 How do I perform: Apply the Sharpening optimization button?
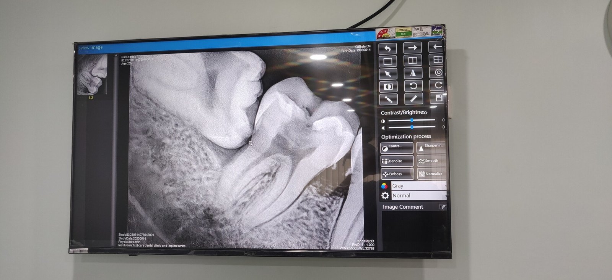point(431,147)
